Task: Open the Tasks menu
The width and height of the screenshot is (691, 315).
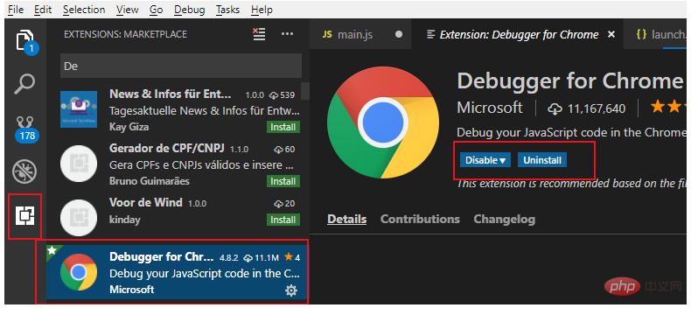Action: pos(227,10)
